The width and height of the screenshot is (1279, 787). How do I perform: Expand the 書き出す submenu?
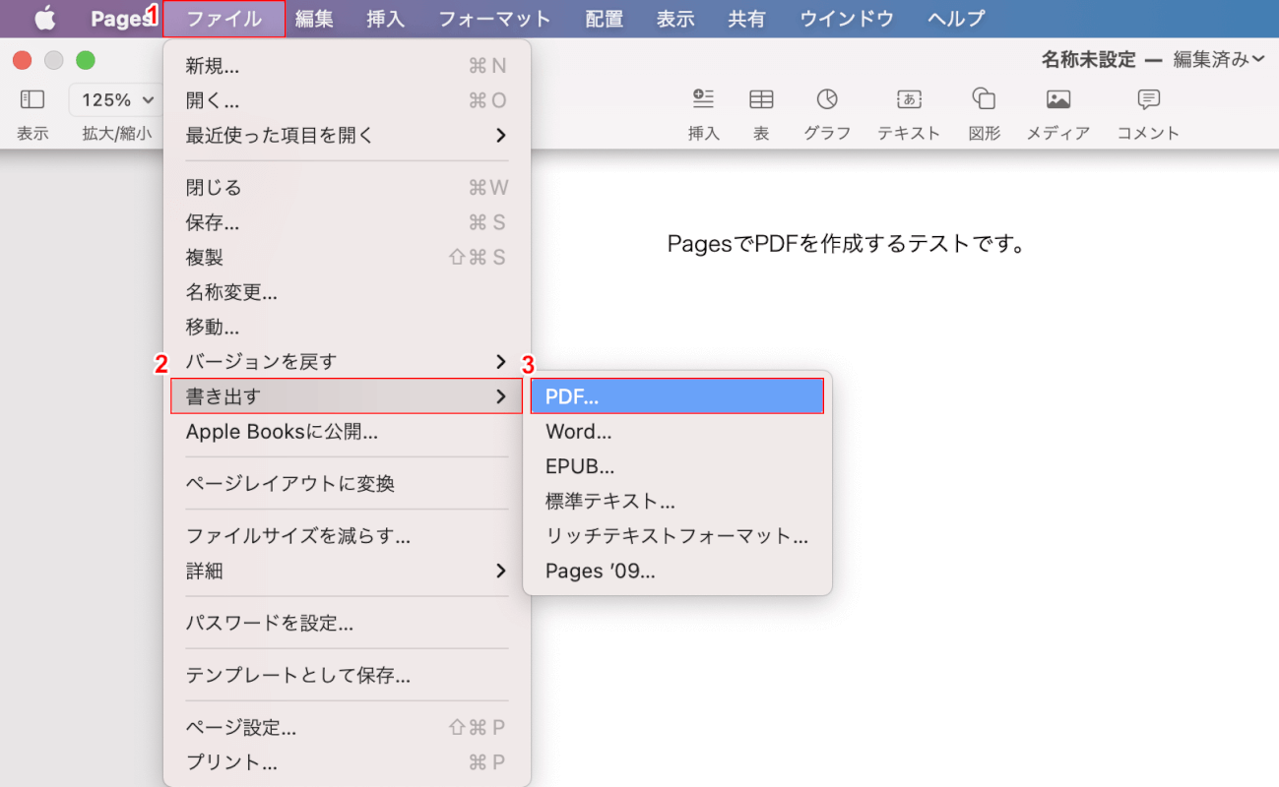pyautogui.click(x=347, y=396)
